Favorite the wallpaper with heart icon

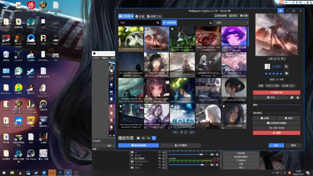[286, 74]
